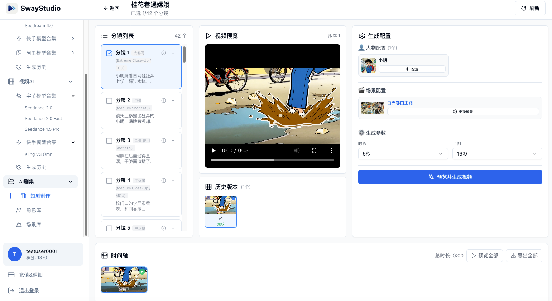Expand the 分镜 2 card chevron
The height and width of the screenshot is (301, 552).
pyautogui.click(x=173, y=100)
